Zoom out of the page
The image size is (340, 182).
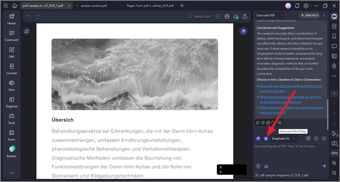pos(334,173)
